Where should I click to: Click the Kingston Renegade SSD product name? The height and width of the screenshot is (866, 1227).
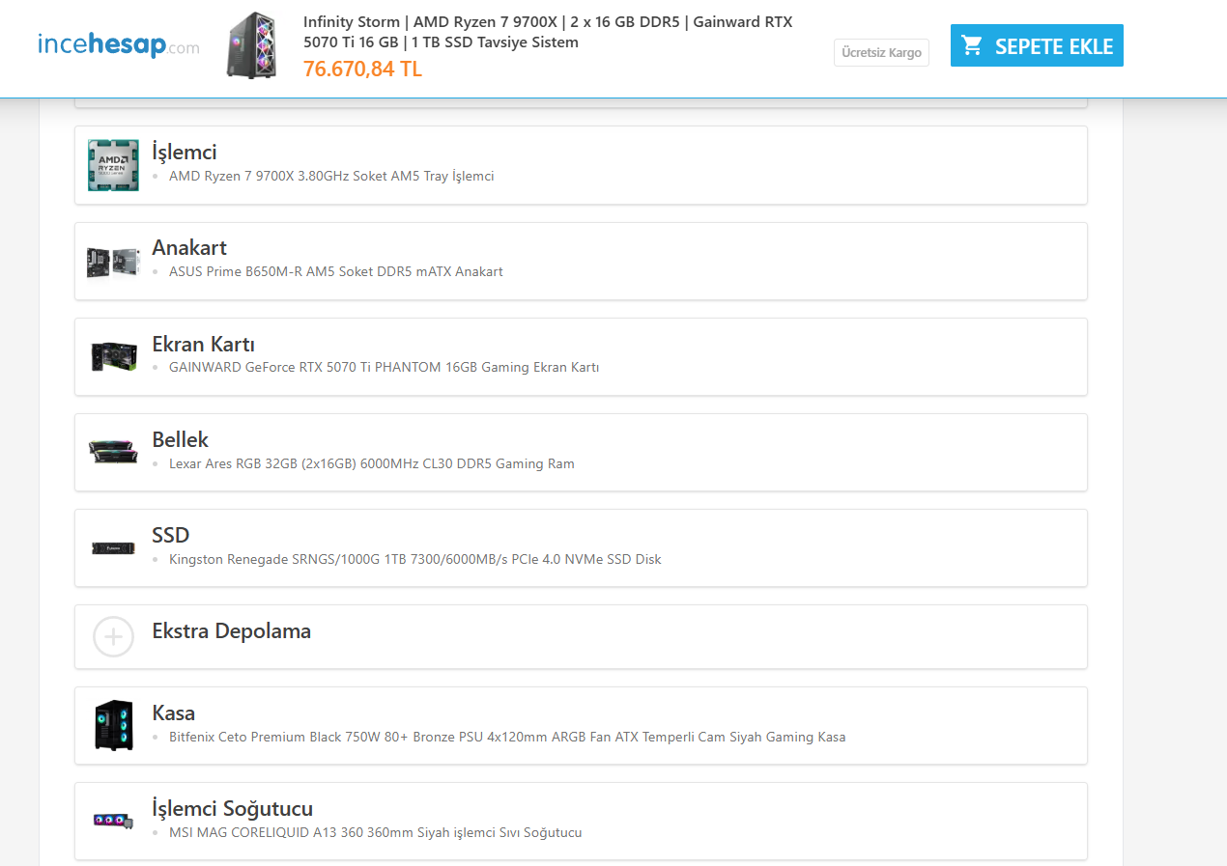click(414, 559)
